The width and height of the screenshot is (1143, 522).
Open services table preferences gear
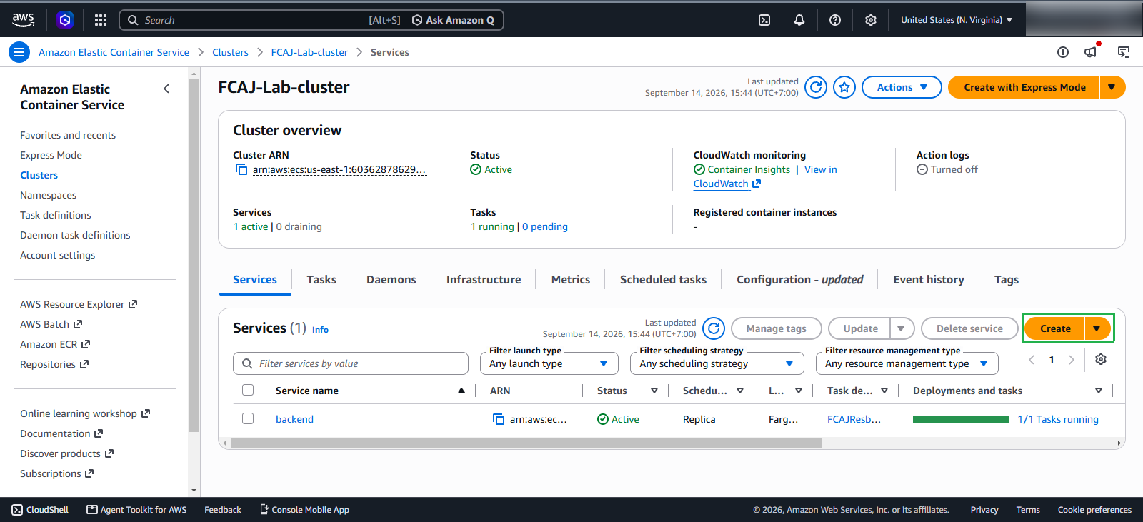point(1101,359)
